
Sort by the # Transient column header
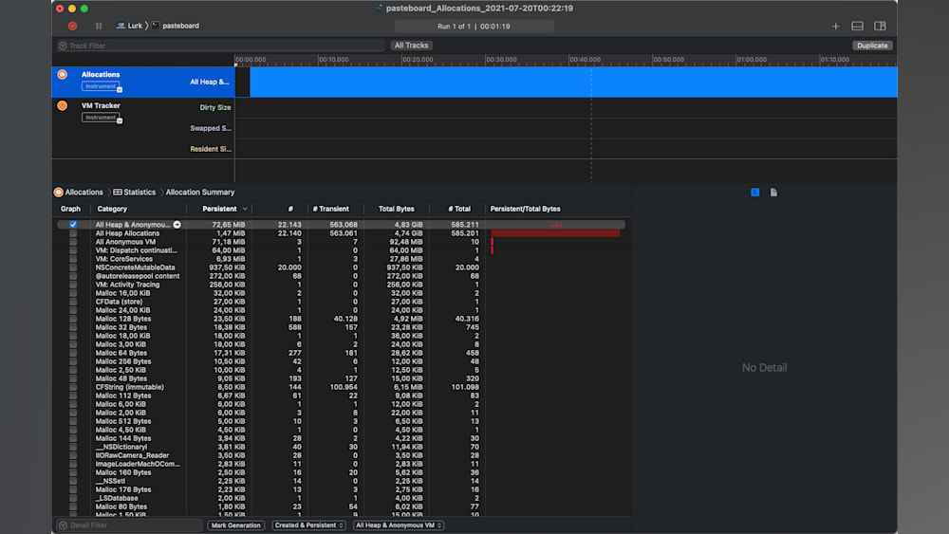coord(330,209)
